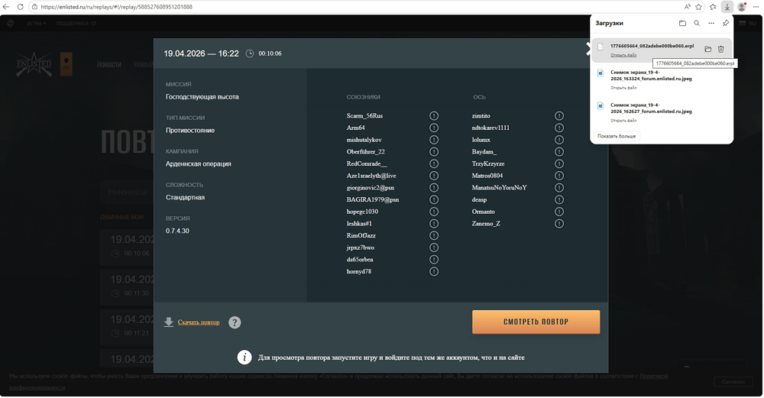
Task: Open help question mark next to download
Action: [x=235, y=322]
